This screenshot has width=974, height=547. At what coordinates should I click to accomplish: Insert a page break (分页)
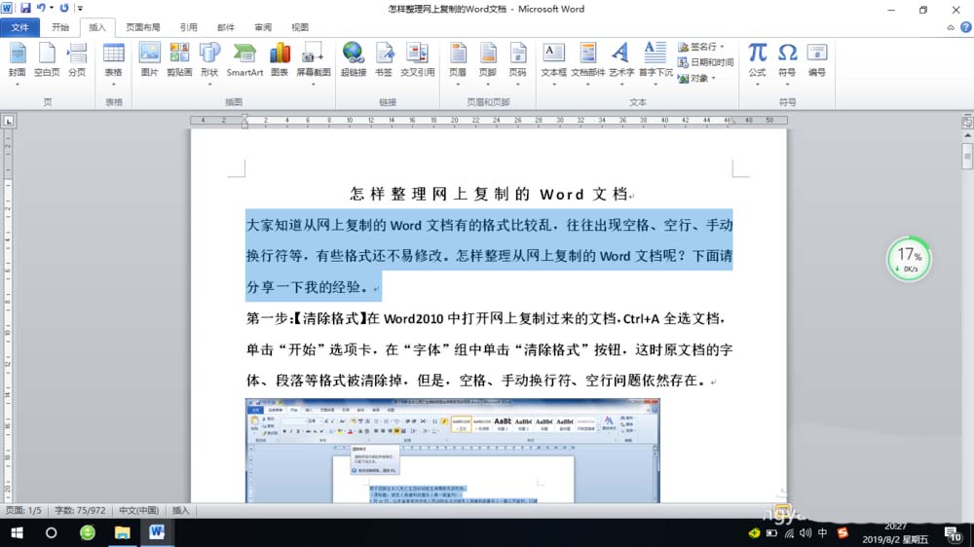(76, 60)
